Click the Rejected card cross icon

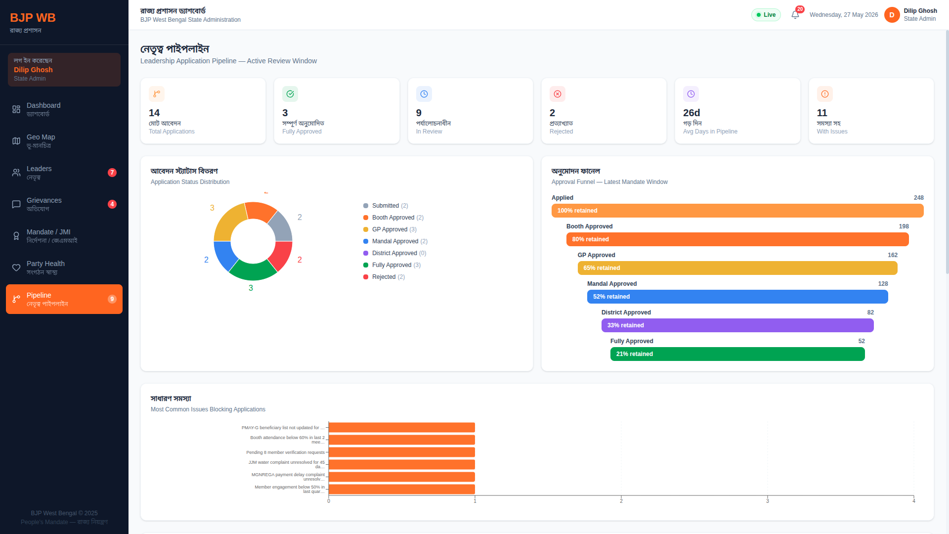[558, 94]
